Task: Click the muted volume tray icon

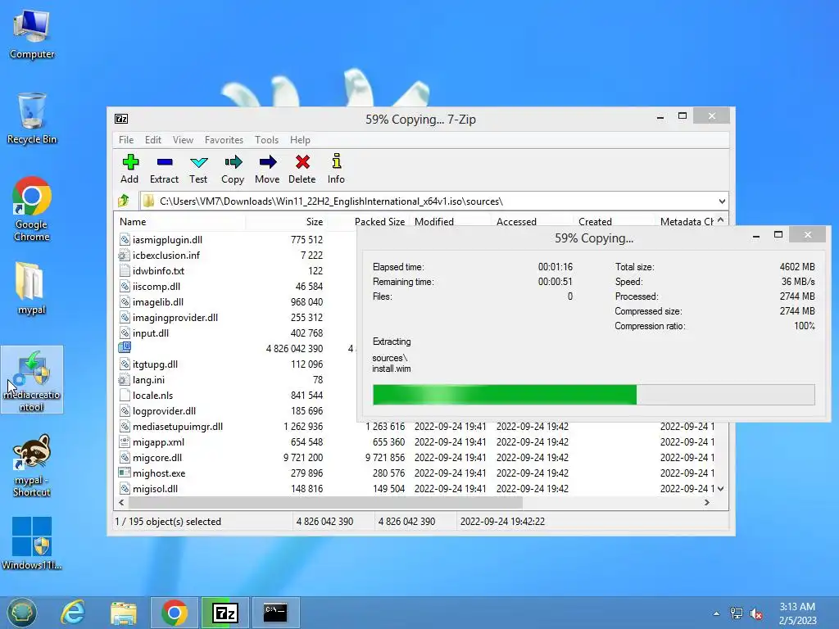Action: click(x=756, y=613)
